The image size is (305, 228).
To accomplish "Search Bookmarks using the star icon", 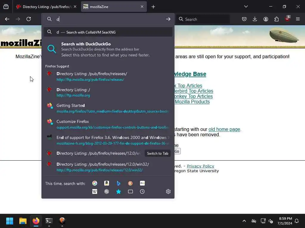I will 119,191.
